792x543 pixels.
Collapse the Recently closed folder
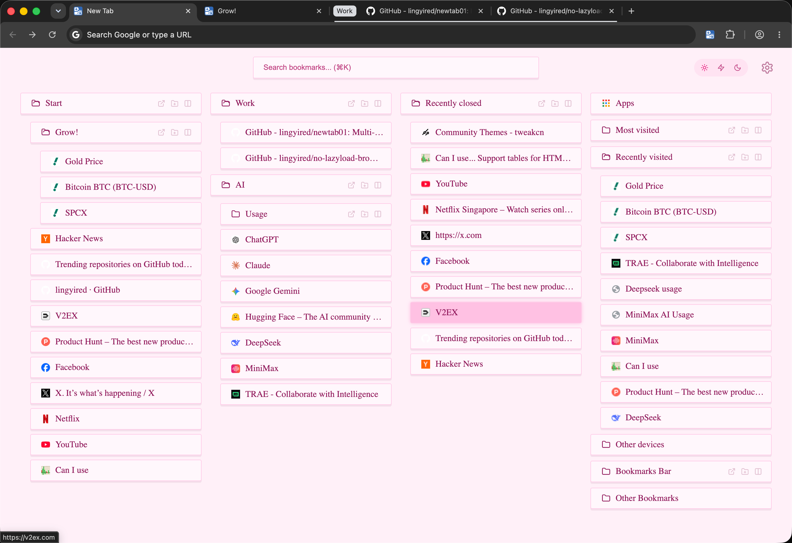point(491,103)
